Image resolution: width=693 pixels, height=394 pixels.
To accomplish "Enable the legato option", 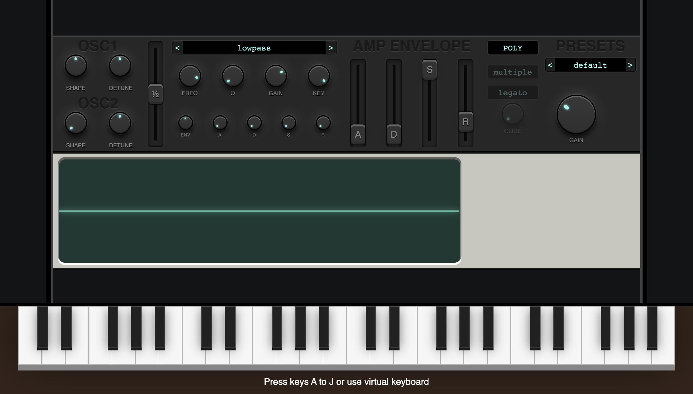I will click(512, 93).
